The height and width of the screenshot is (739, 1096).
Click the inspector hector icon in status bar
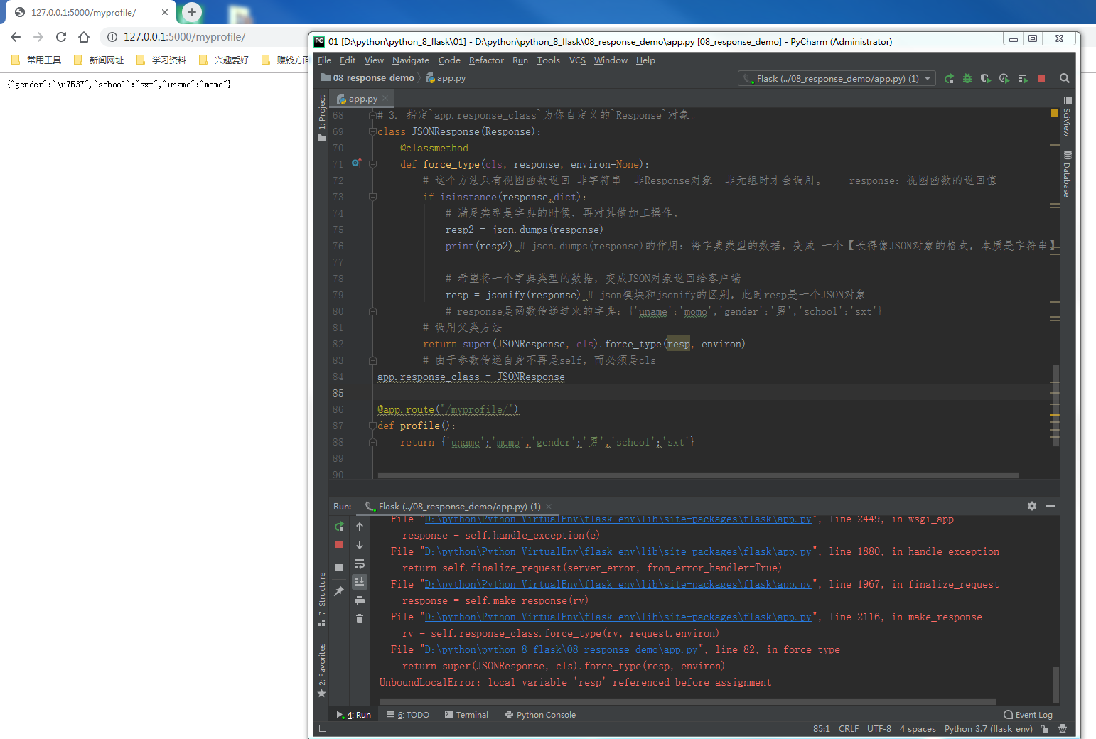(x=1063, y=729)
